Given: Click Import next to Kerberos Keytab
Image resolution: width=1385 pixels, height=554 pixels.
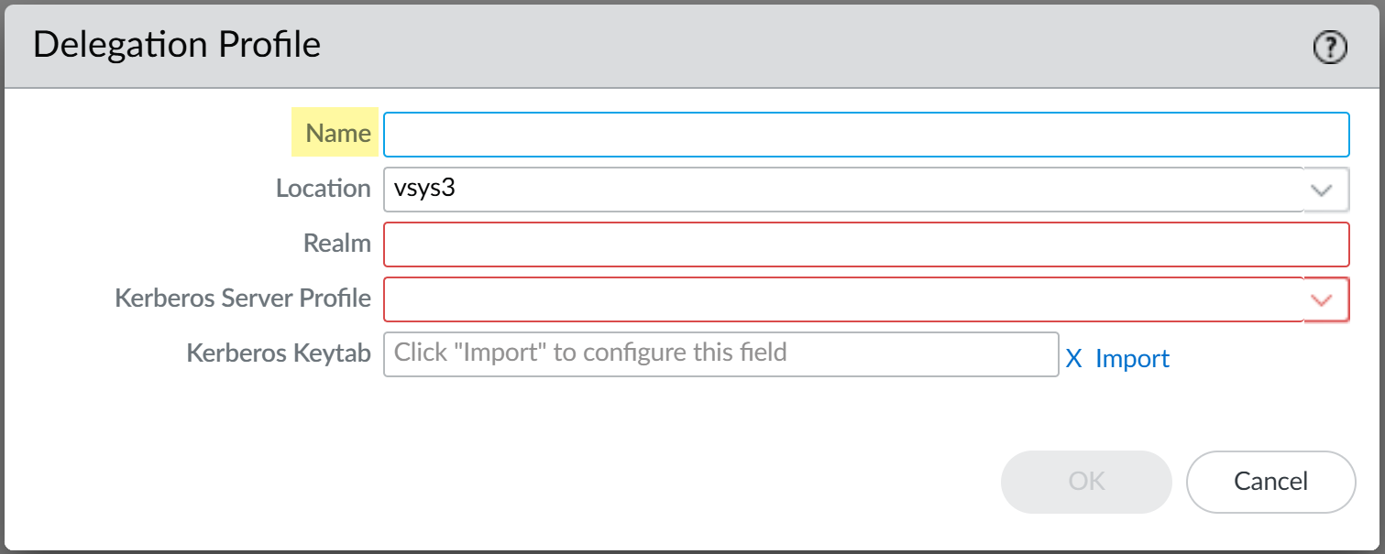Looking at the screenshot, I should tap(1132, 359).
